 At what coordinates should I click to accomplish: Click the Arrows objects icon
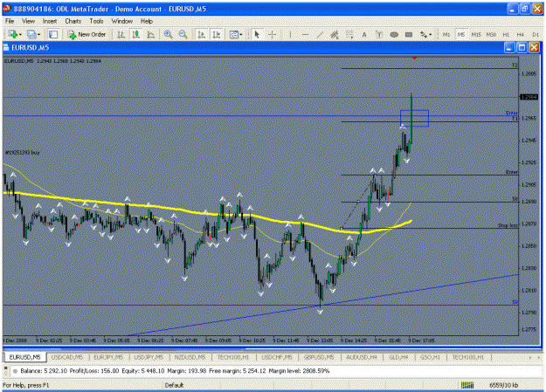424,34
